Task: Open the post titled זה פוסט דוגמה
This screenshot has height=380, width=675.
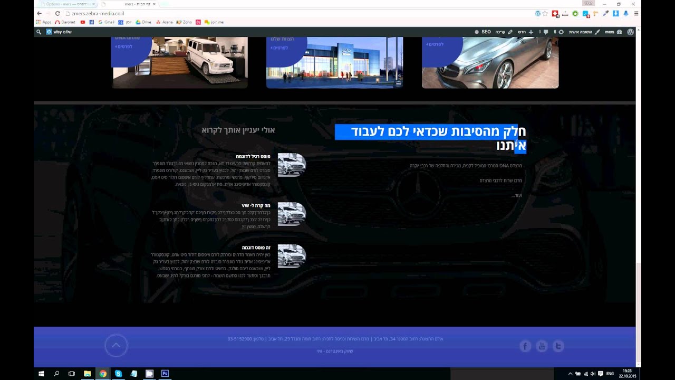Action: [256, 248]
